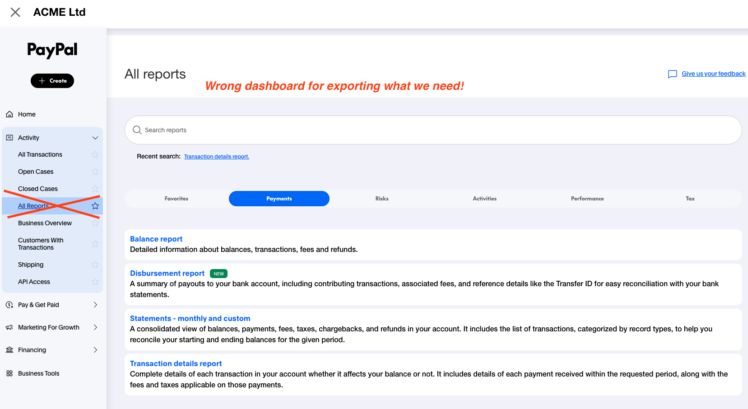The height and width of the screenshot is (409, 748).
Task: Open Marketing For Growth via its megaphone icon
Action: (9, 327)
